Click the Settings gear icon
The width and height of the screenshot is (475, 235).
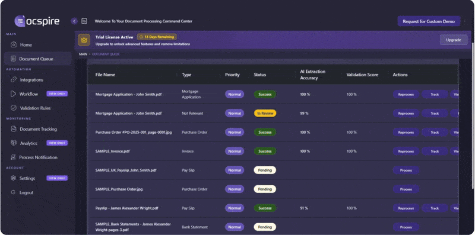coord(13,178)
